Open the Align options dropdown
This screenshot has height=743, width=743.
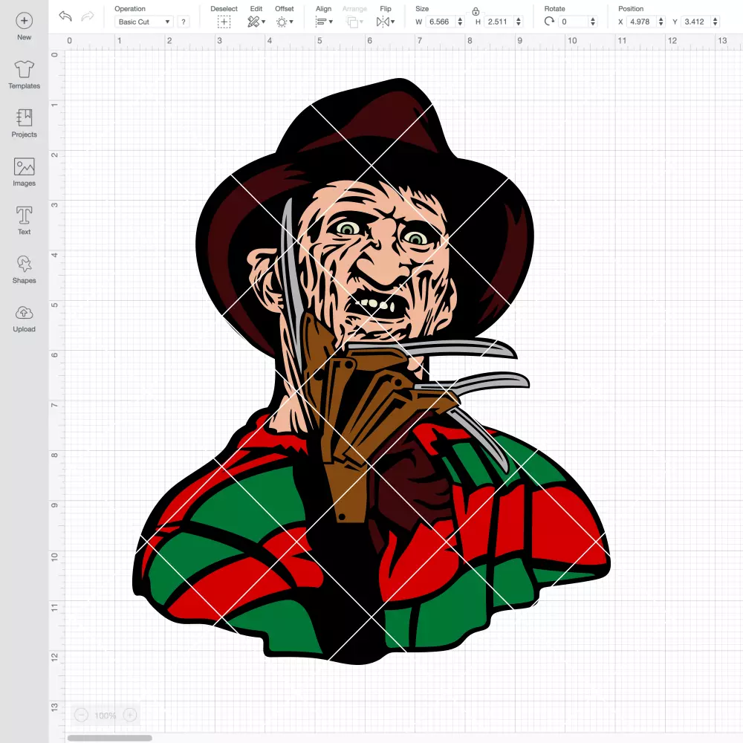pyautogui.click(x=324, y=22)
